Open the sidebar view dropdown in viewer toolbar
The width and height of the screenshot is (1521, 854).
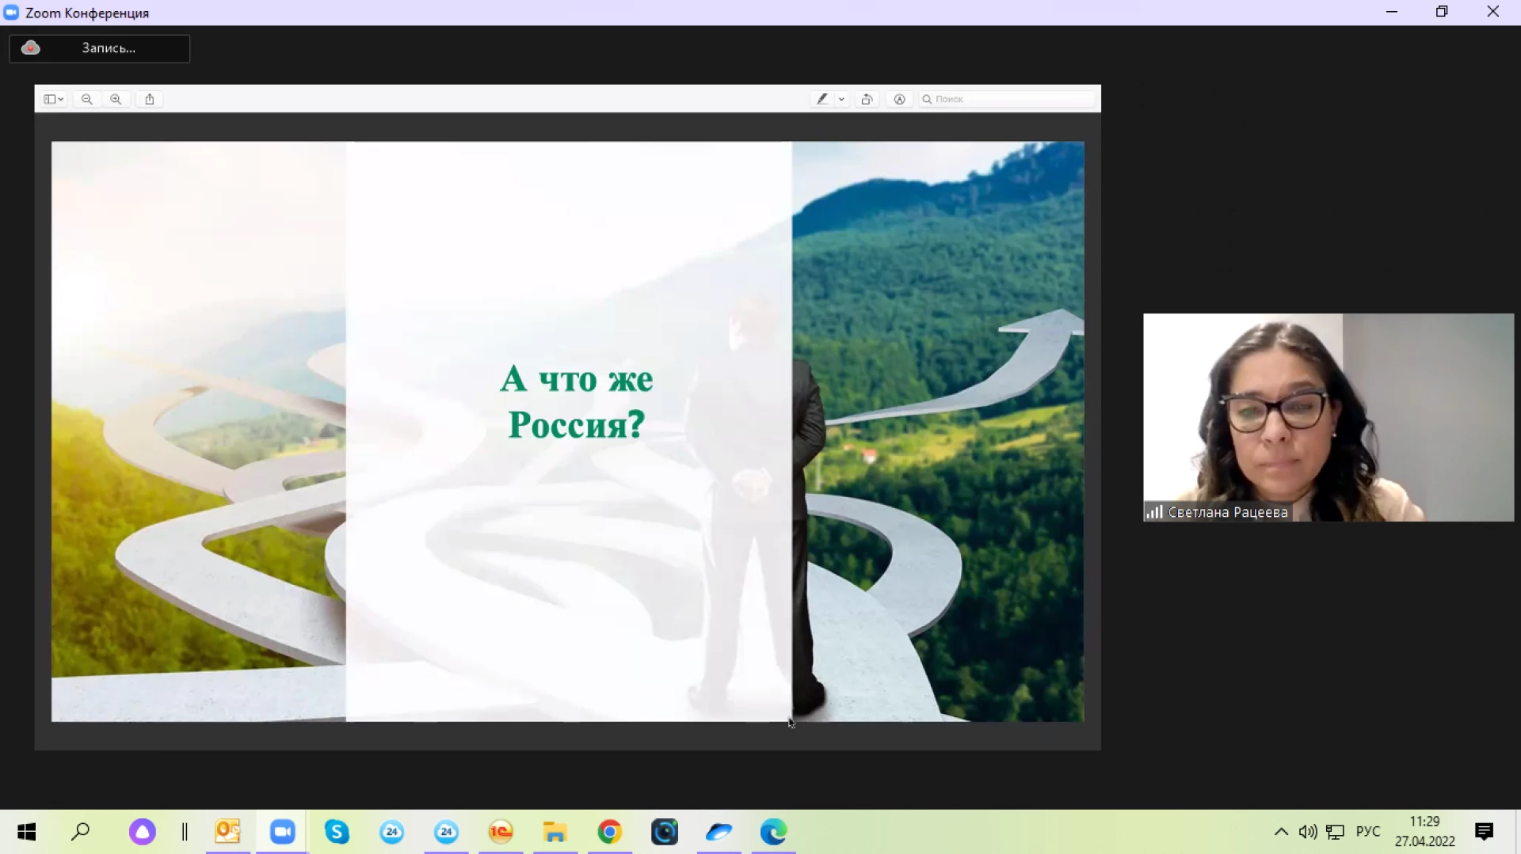point(54,99)
